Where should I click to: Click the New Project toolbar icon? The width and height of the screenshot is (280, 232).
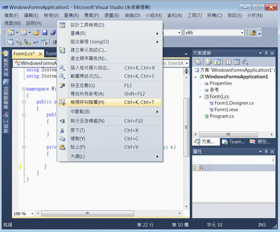pyautogui.click(x=11, y=32)
